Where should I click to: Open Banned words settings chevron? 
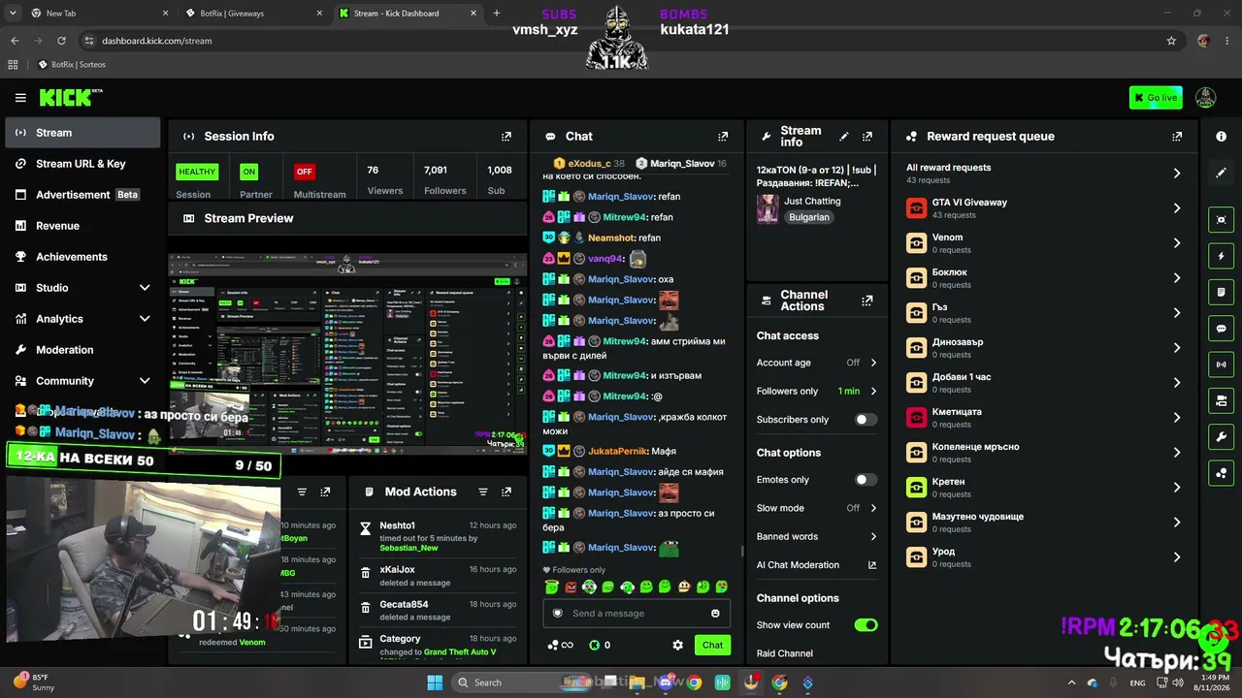pyautogui.click(x=873, y=536)
